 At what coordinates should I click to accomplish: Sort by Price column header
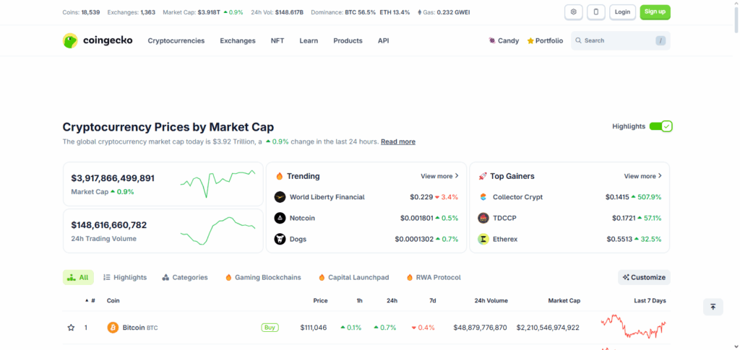pos(320,300)
